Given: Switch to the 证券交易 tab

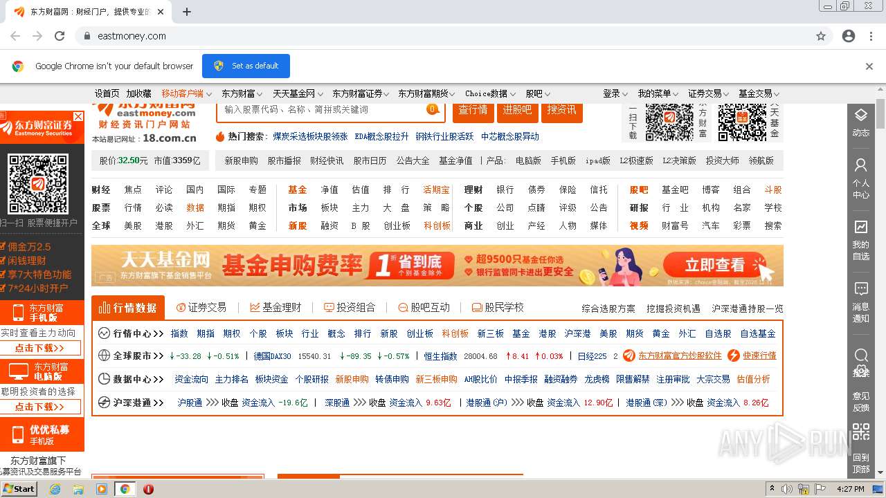Looking at the screenshot, I should (201, 307).
